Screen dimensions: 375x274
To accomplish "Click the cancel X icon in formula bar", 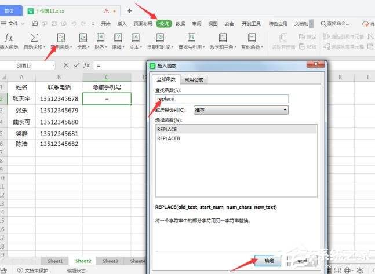I will click(66, 65).
